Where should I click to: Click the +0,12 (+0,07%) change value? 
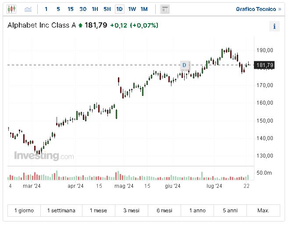pyautogui.click(x=134, y=25)
